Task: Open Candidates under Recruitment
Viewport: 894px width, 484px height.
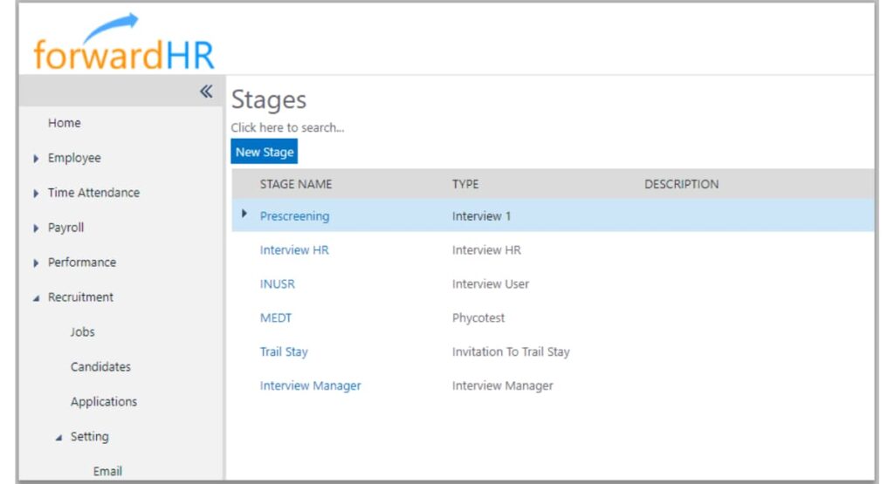Action: coord(100,367)
